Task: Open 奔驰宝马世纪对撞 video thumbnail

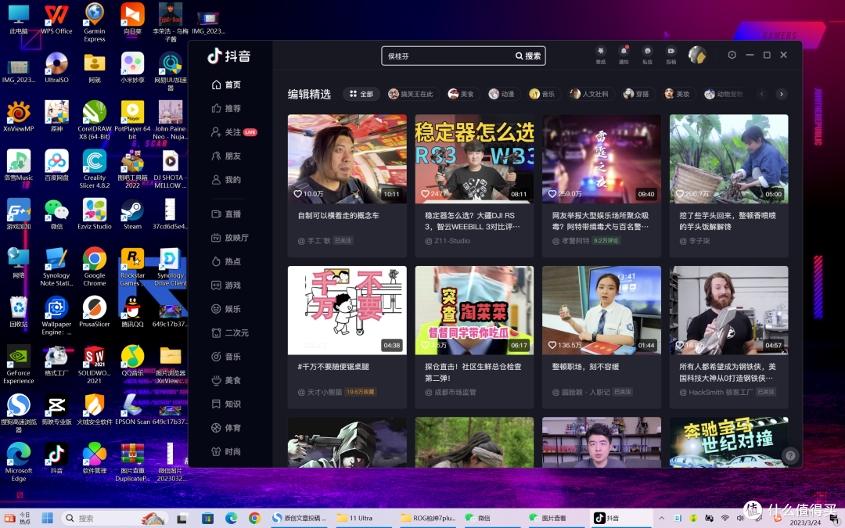Action: tap(728, 442)
